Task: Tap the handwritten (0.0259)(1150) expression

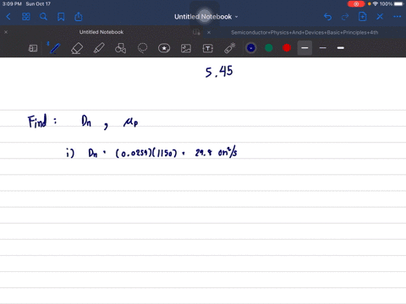Action: coord(146,153)
